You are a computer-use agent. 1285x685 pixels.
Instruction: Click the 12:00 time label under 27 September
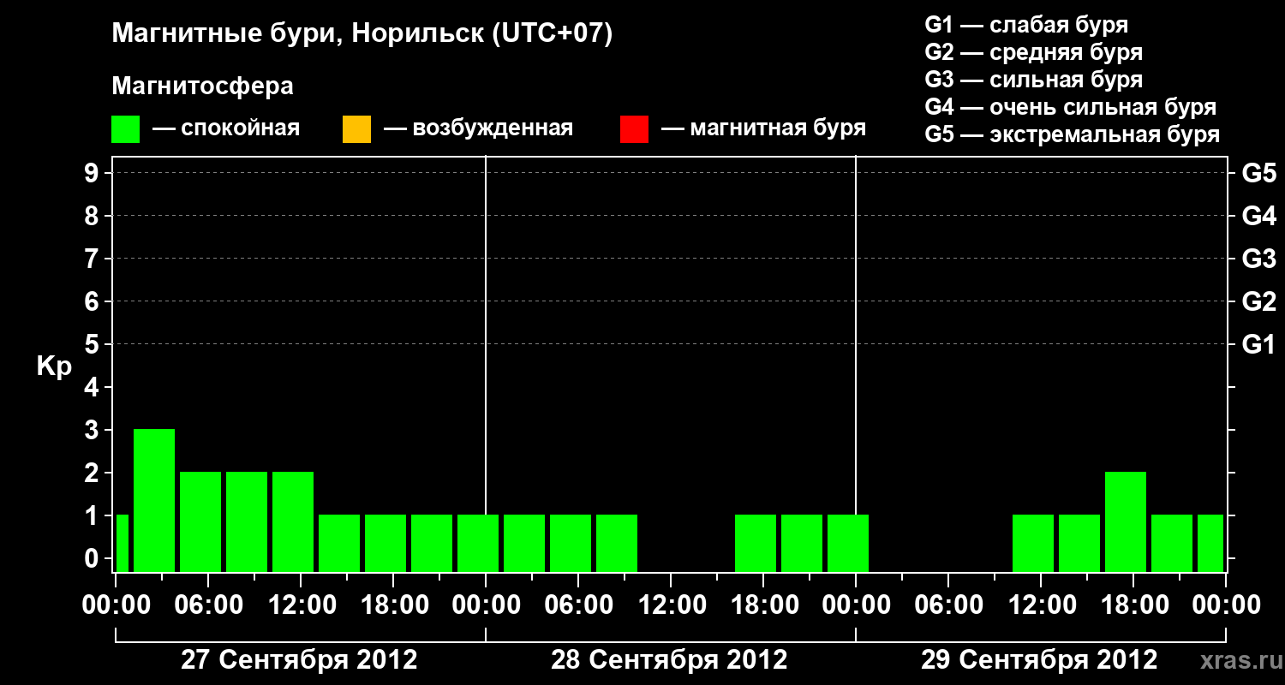click(x=301, y=605)
